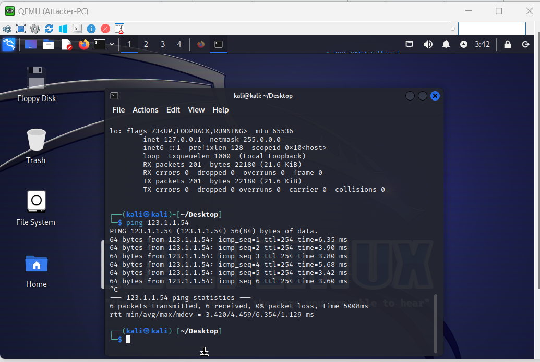540x362 pixels.
Task: Toggle QEMU fullscreen view icon
Action: 21,29
